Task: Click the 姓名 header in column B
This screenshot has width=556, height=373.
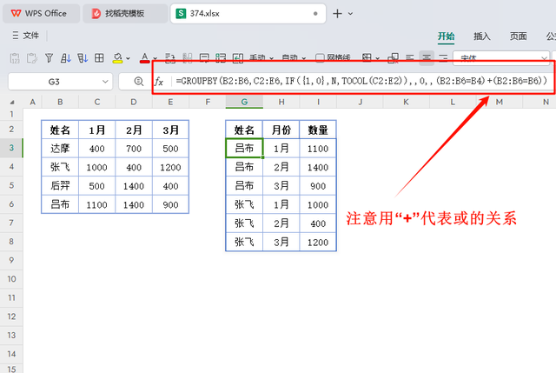Action: [60, 130]
